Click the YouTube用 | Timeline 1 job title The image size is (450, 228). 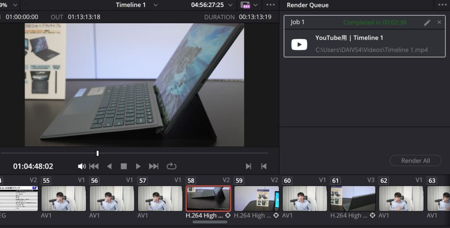tap(349, 38)
